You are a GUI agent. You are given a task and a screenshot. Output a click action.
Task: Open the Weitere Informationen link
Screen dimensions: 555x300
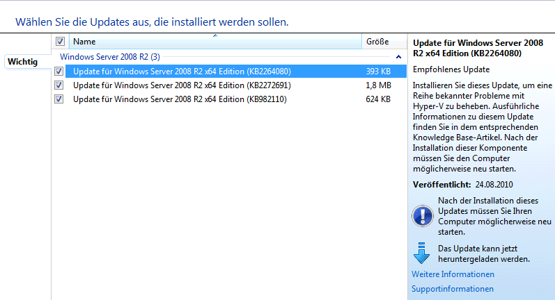(453, 274)
